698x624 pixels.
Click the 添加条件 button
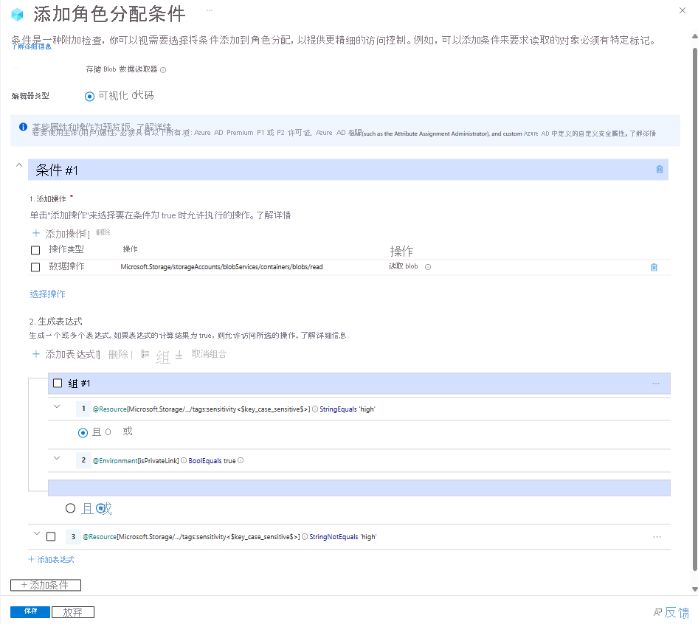coord(46,585)
